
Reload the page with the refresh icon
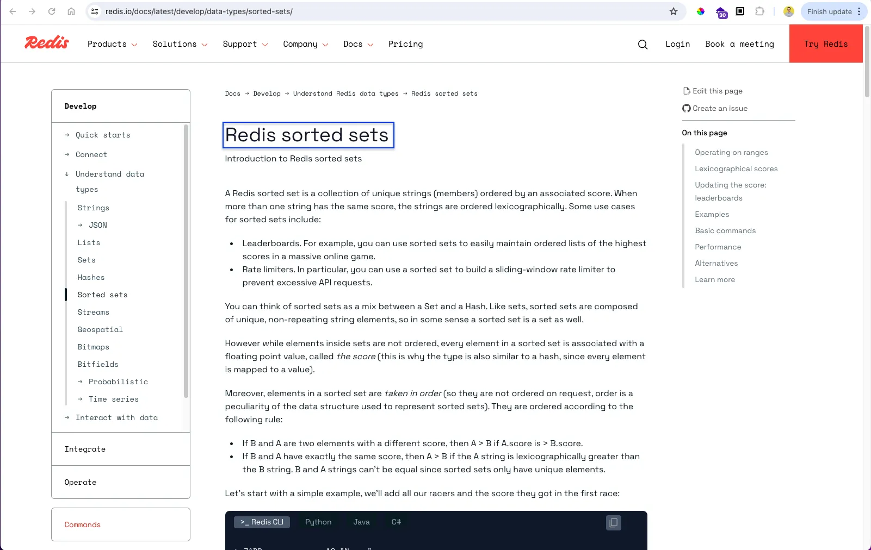(52, 11)
